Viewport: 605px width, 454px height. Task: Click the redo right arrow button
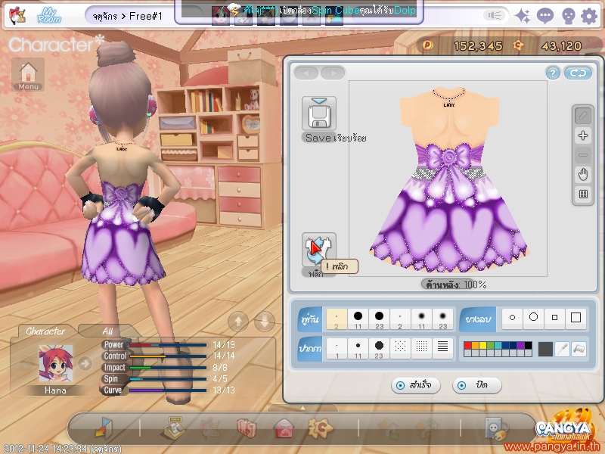(333, 73)
